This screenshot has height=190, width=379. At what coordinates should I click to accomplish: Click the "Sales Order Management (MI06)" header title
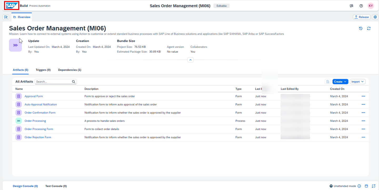coord(180,6)
